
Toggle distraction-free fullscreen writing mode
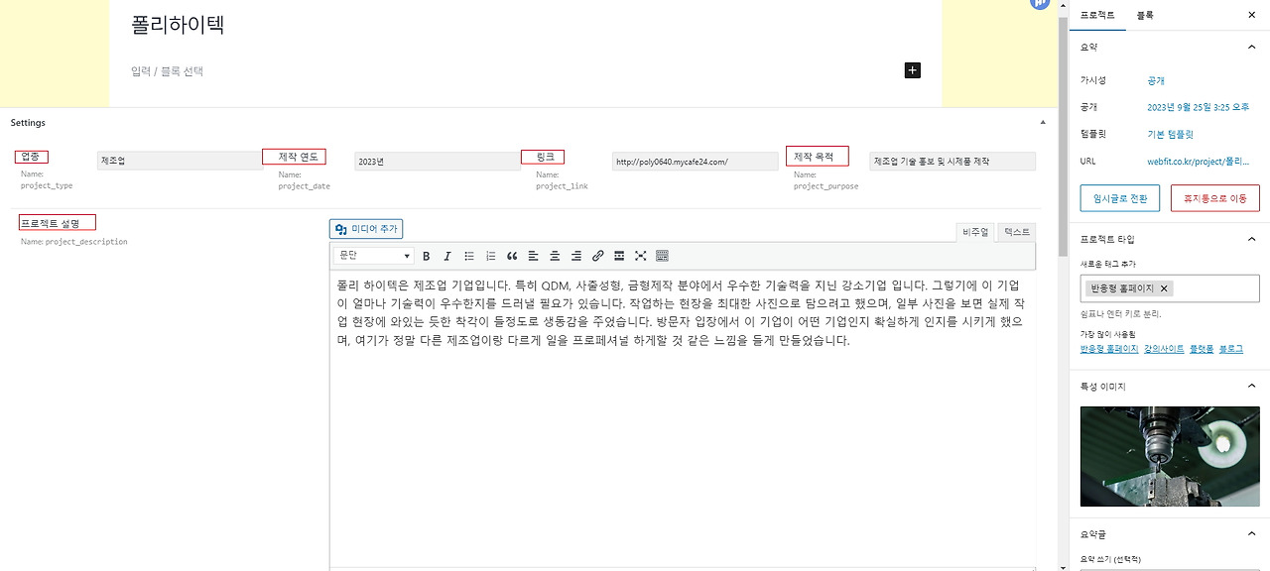[639, 256]
